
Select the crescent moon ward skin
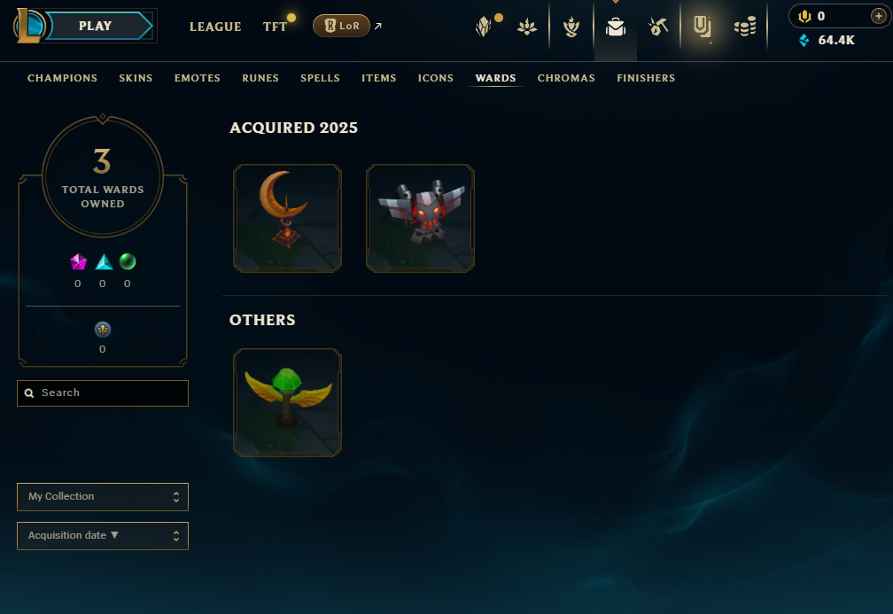pos(287,218)
